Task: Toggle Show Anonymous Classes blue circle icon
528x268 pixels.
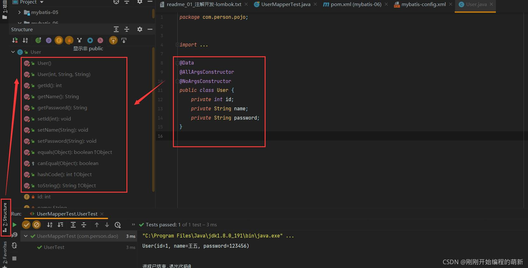Action: click(90, 40)
